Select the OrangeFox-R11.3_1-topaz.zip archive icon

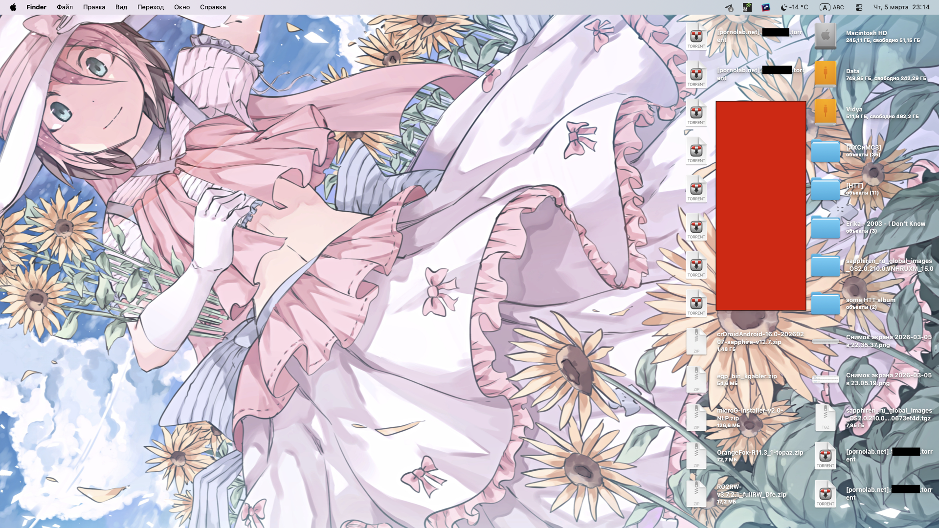[x=696, y=456]
